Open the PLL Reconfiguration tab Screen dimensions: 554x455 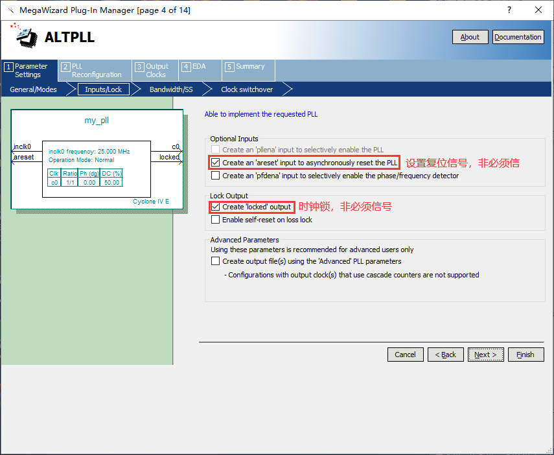tap(94, 70)
